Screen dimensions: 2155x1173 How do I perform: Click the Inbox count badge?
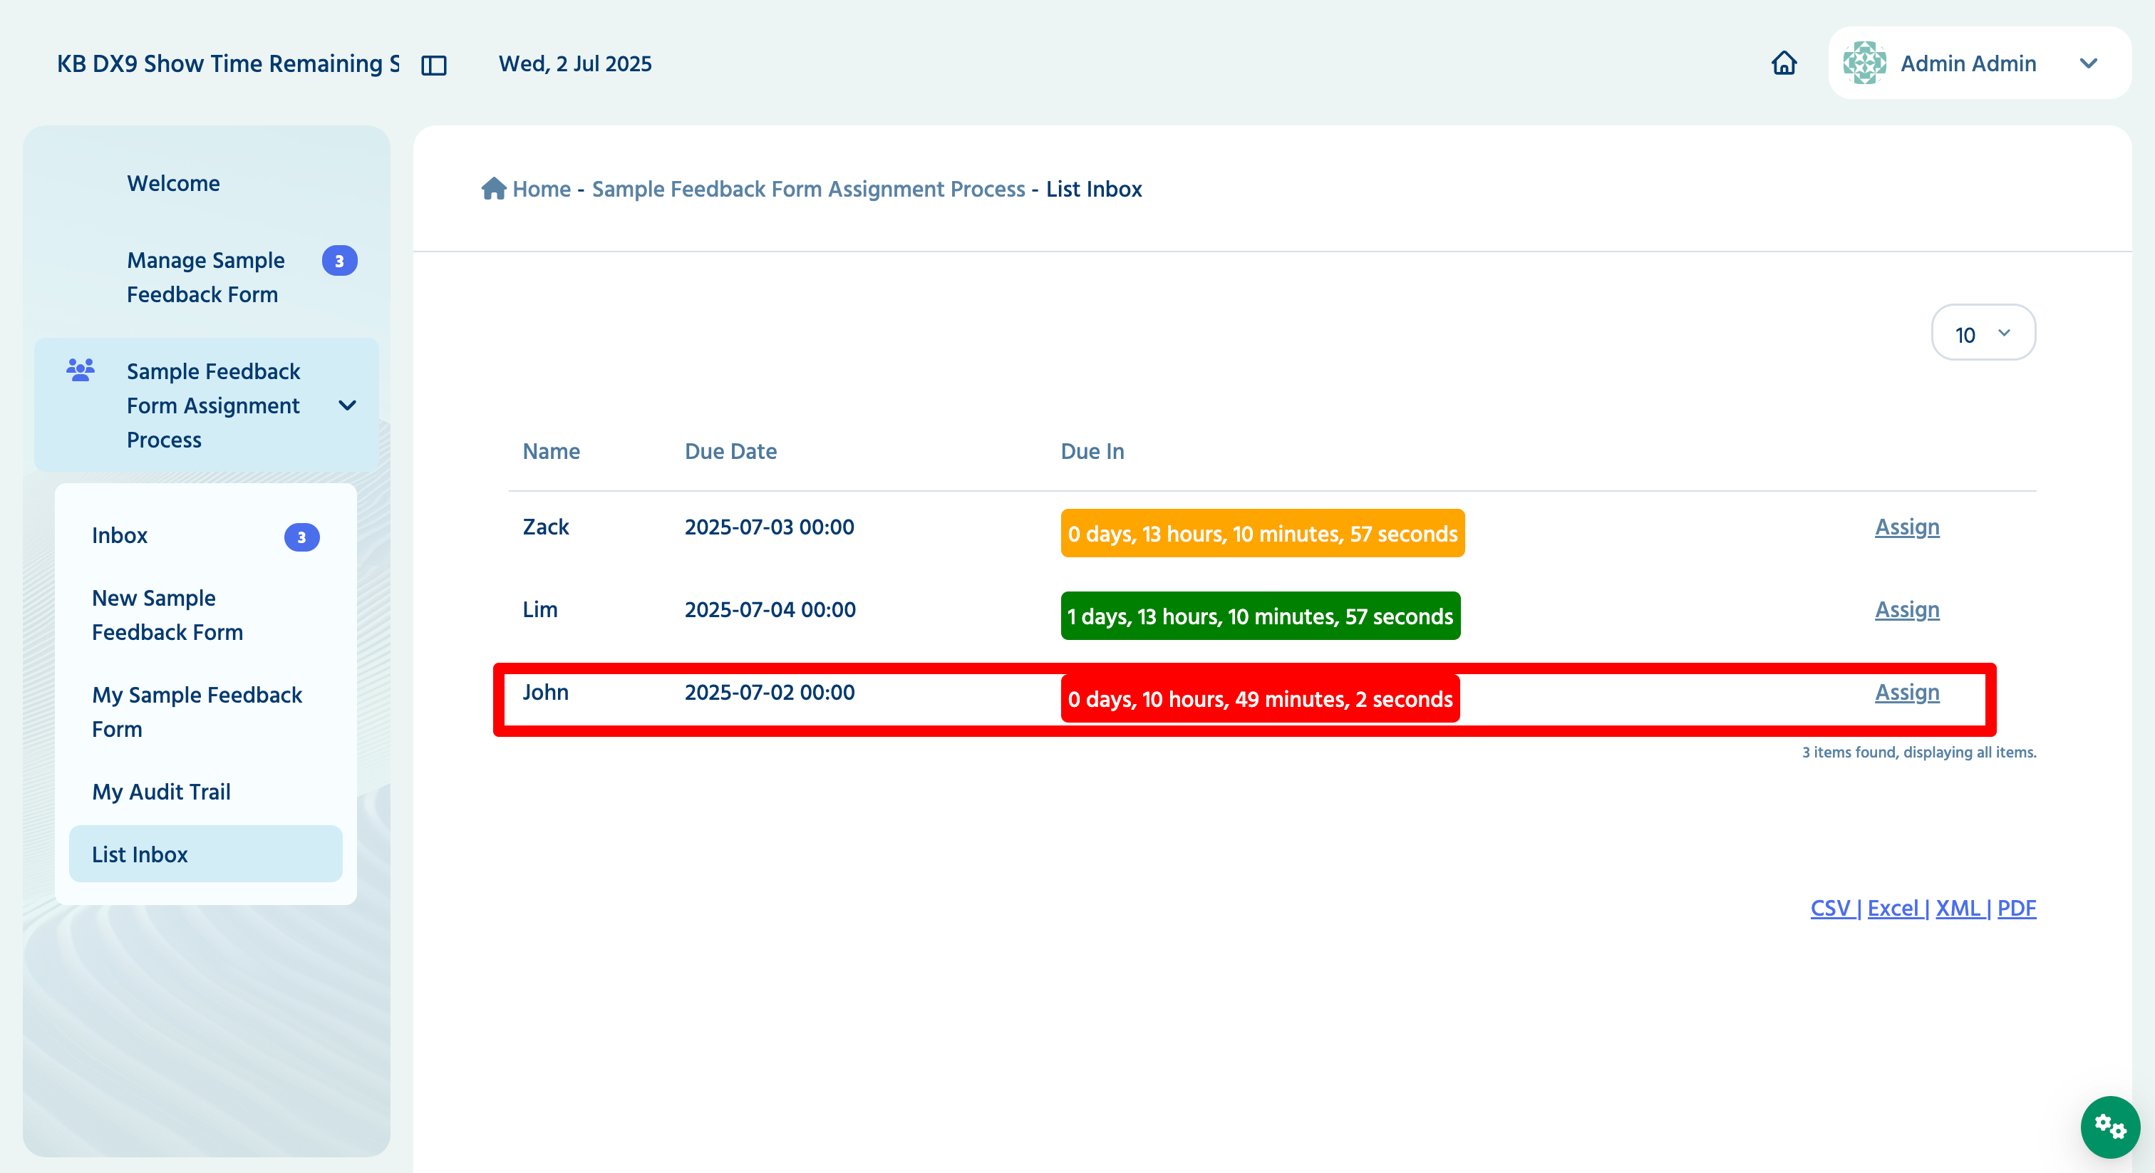(302, 537)
